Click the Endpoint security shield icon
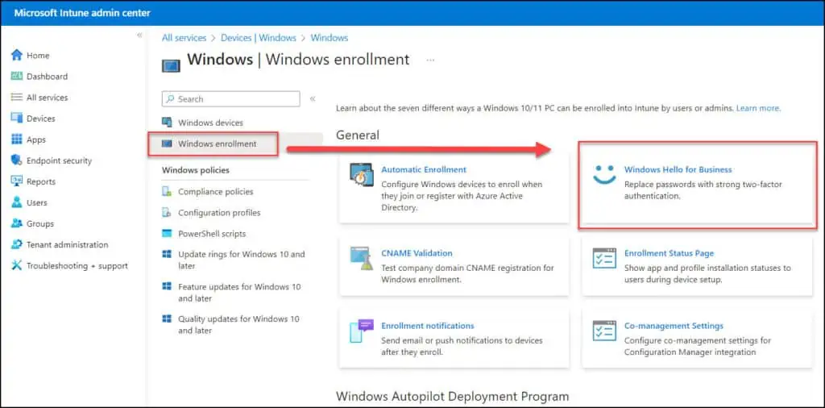 point(17,160)
